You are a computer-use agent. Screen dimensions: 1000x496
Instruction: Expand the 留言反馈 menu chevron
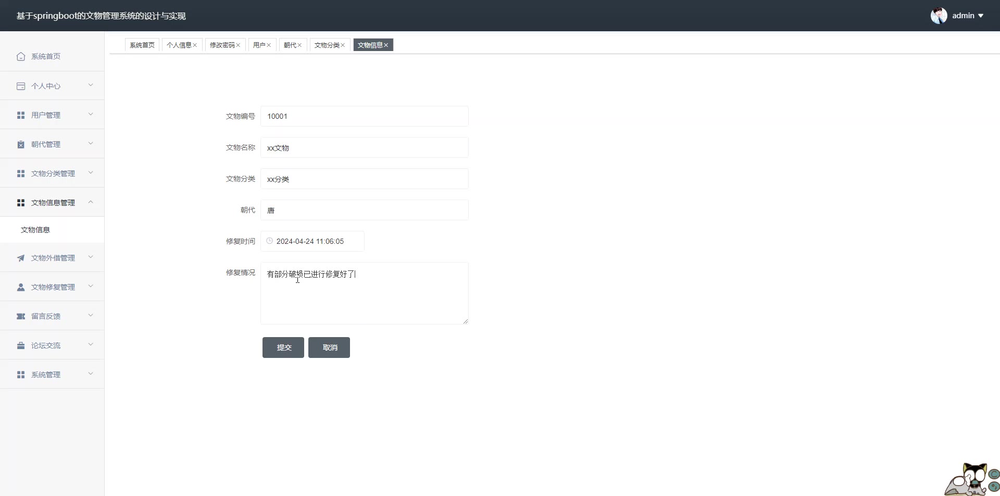[91, 315]
